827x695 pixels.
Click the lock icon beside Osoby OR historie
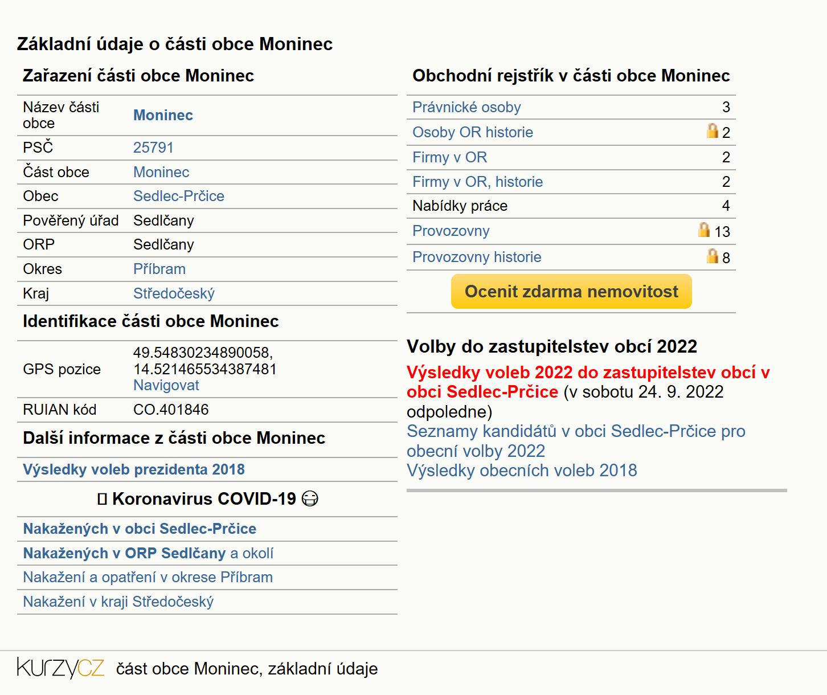coord(713,130)
